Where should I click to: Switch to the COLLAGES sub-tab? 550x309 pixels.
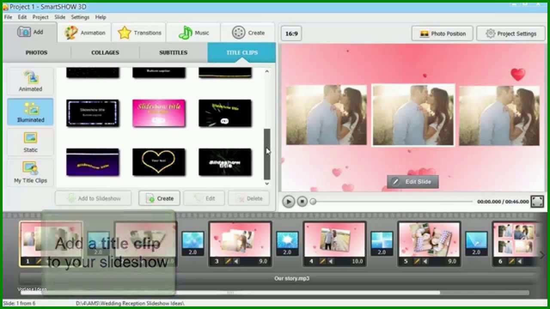105,52
